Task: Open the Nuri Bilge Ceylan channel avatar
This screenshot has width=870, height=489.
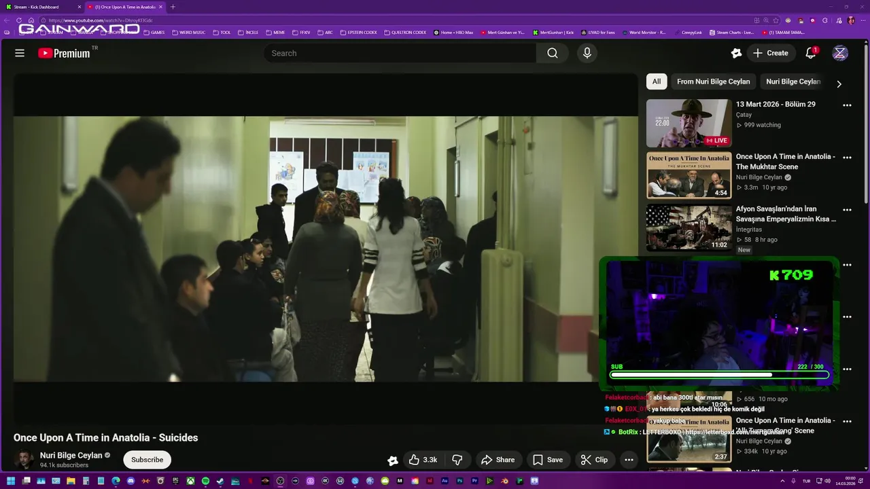Action: coord(24,460)
